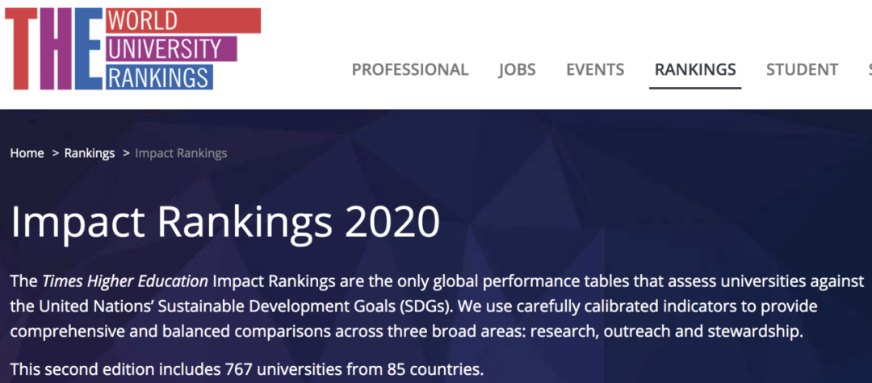
Task: Select the underlined RANKINGS nav tab
Action: 695,69
